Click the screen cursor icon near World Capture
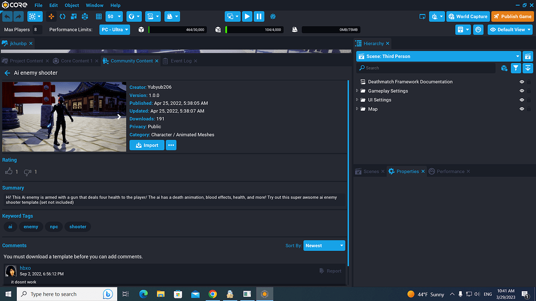Viewport: 536px width, 301px height. [422, 16]
